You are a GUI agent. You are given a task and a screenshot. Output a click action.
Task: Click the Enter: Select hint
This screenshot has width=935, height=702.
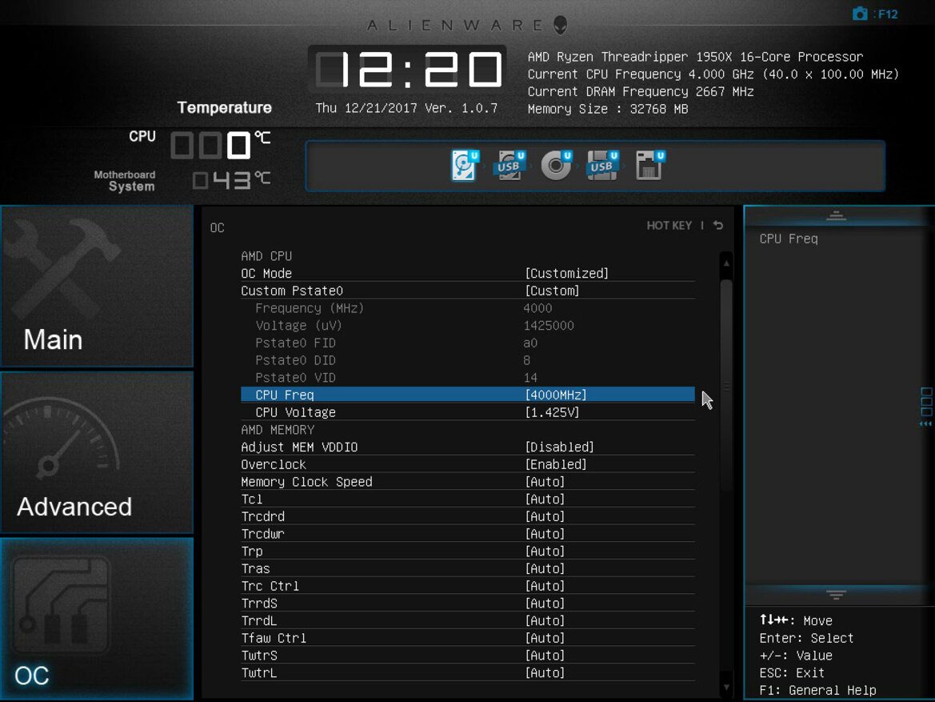(806, 638)
